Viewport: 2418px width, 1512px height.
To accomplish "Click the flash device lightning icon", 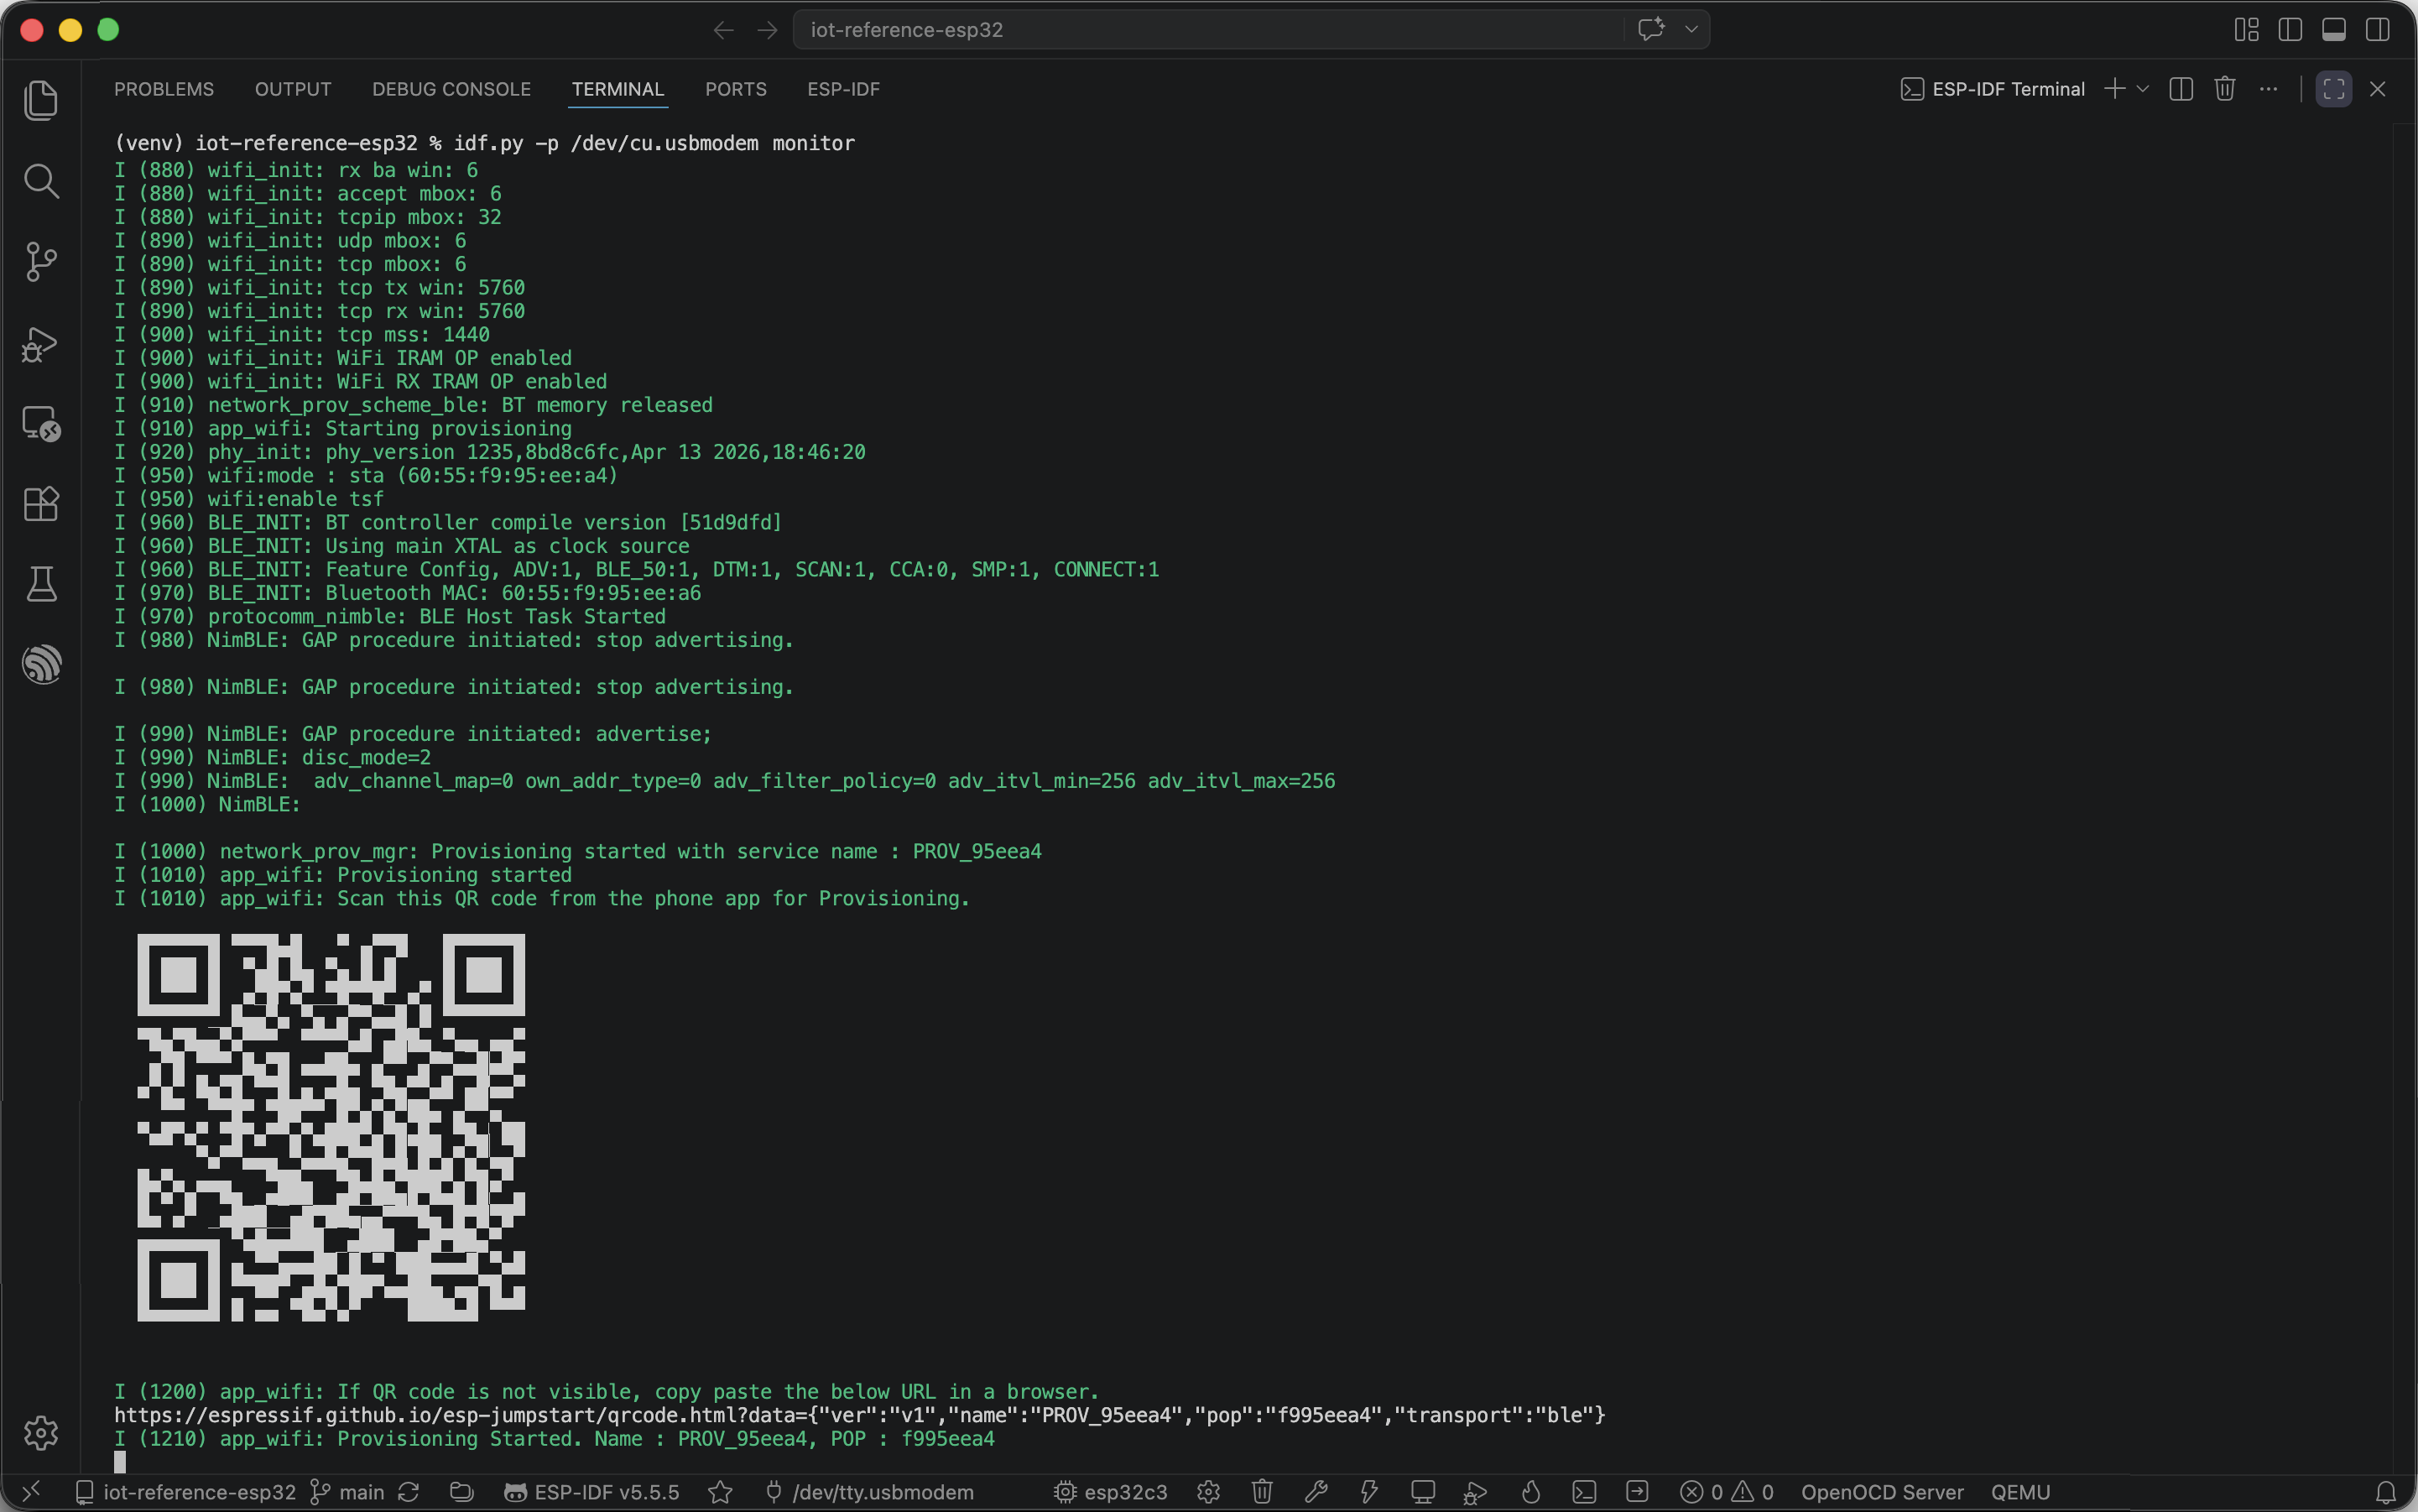I will click(1369, 1492).
